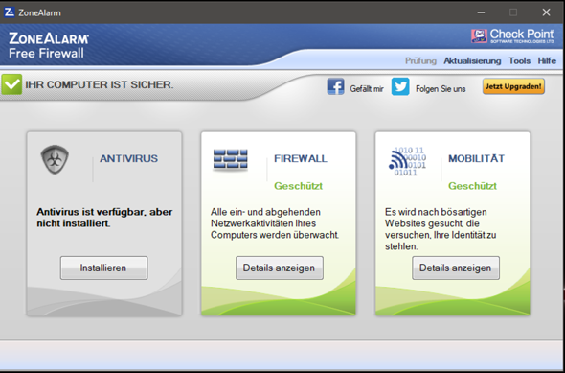Image resolution: width=565 pixels, height=373 pixels.
Task: Open the Aktualisierung menu
Action: (x=472, y=61)
